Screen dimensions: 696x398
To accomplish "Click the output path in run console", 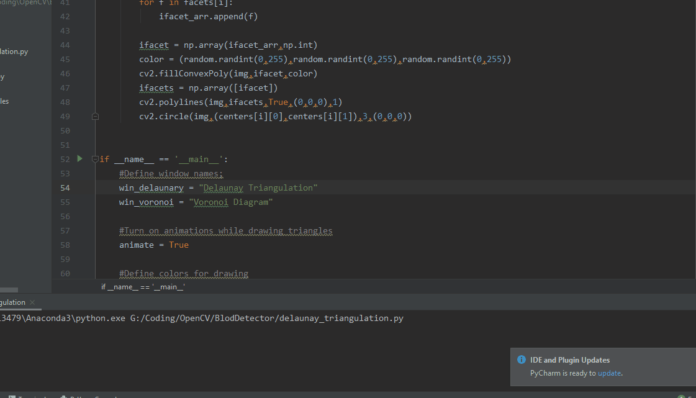I will [266, 319].
